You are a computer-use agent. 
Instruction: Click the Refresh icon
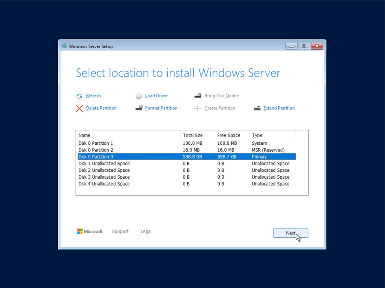[x=79, y=95]
